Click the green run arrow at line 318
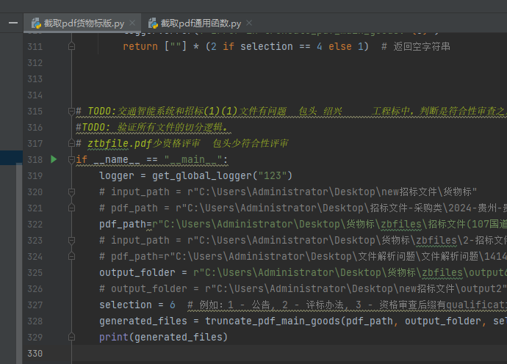 [x=54, y=159]
